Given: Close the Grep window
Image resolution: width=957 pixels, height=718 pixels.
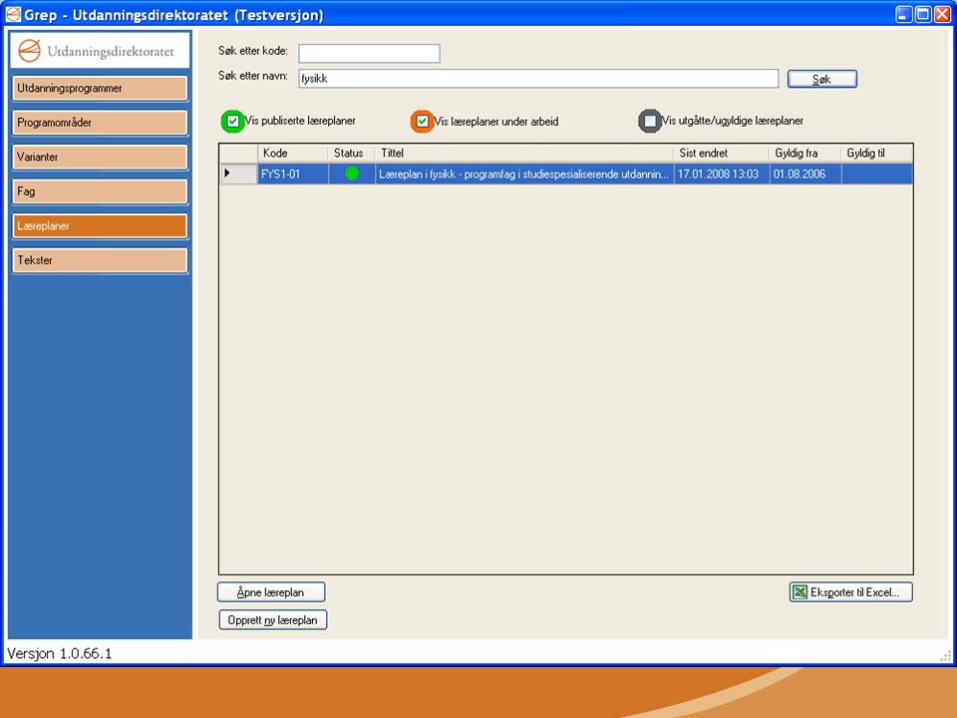Looking at the screenshot, I should click(943, 14).
